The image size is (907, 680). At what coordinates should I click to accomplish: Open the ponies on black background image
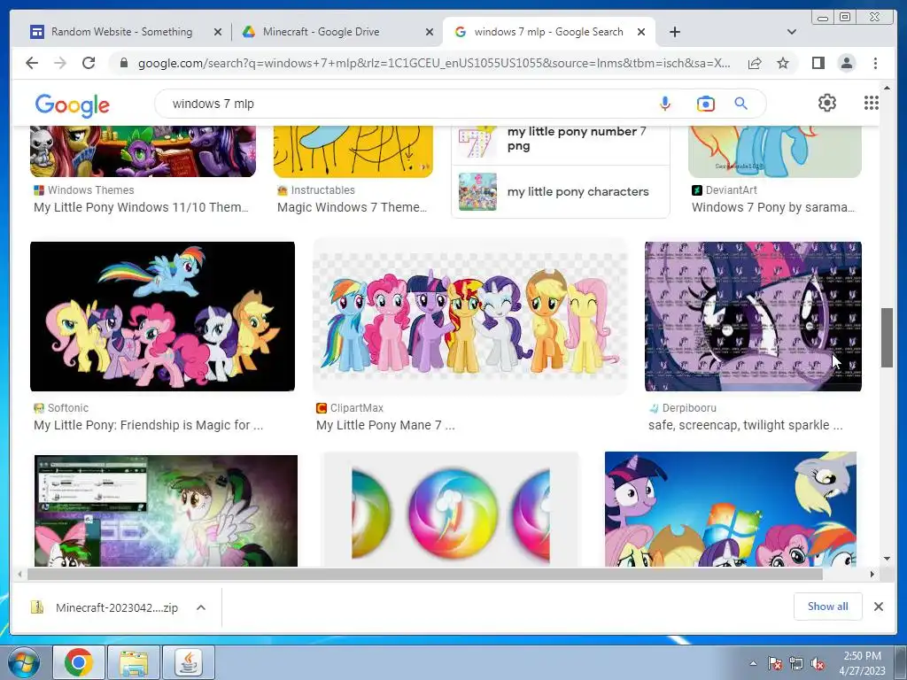tap(163, 316)
